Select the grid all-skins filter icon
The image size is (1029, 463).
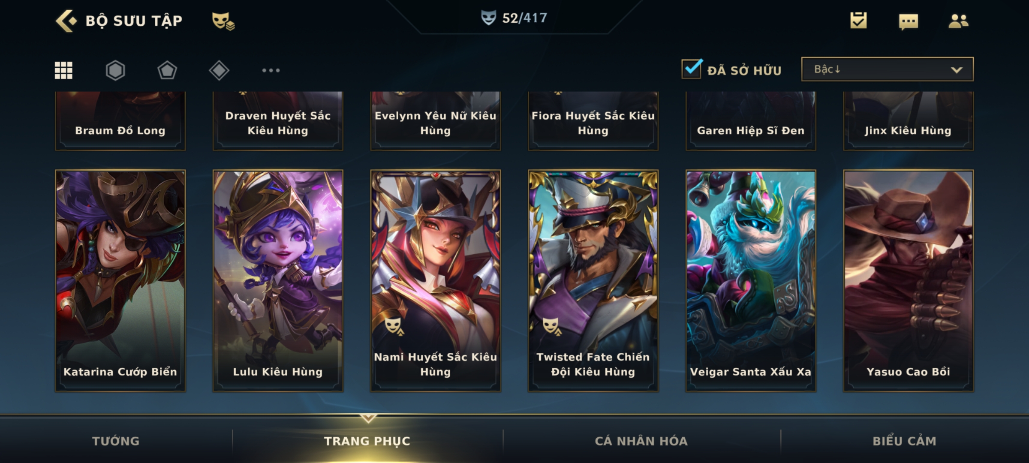click(63, 70)
